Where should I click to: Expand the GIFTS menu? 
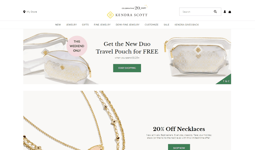coord(85,25)
